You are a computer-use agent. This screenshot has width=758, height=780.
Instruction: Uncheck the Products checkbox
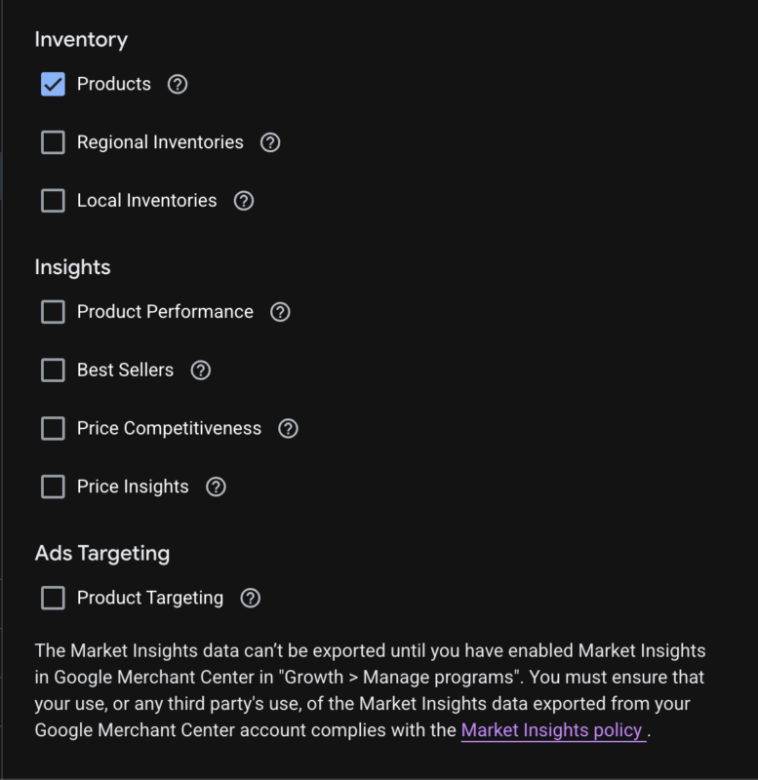53,84
